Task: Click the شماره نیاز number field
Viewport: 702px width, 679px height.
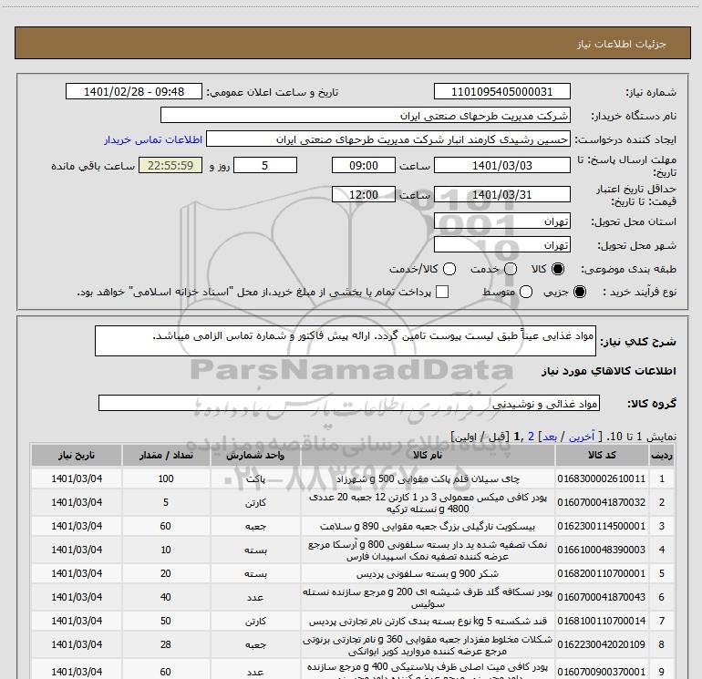Action: point(501,91)
